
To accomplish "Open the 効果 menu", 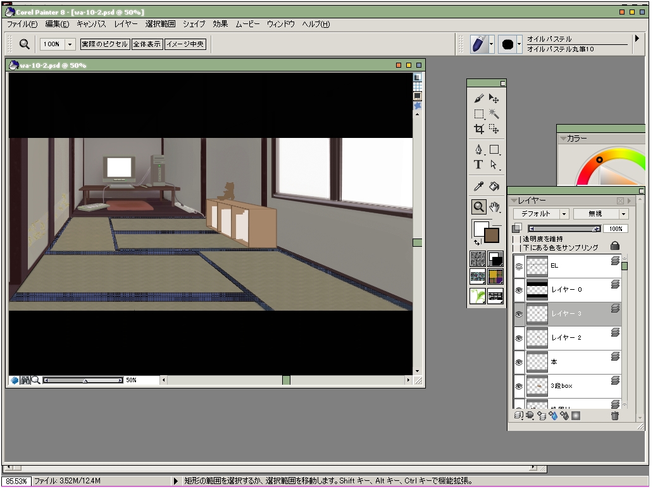I will [220, 24].
